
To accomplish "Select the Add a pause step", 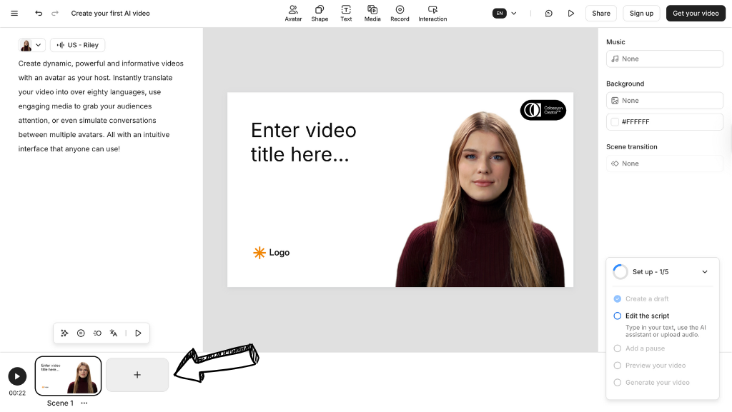I will coord(645,348).
